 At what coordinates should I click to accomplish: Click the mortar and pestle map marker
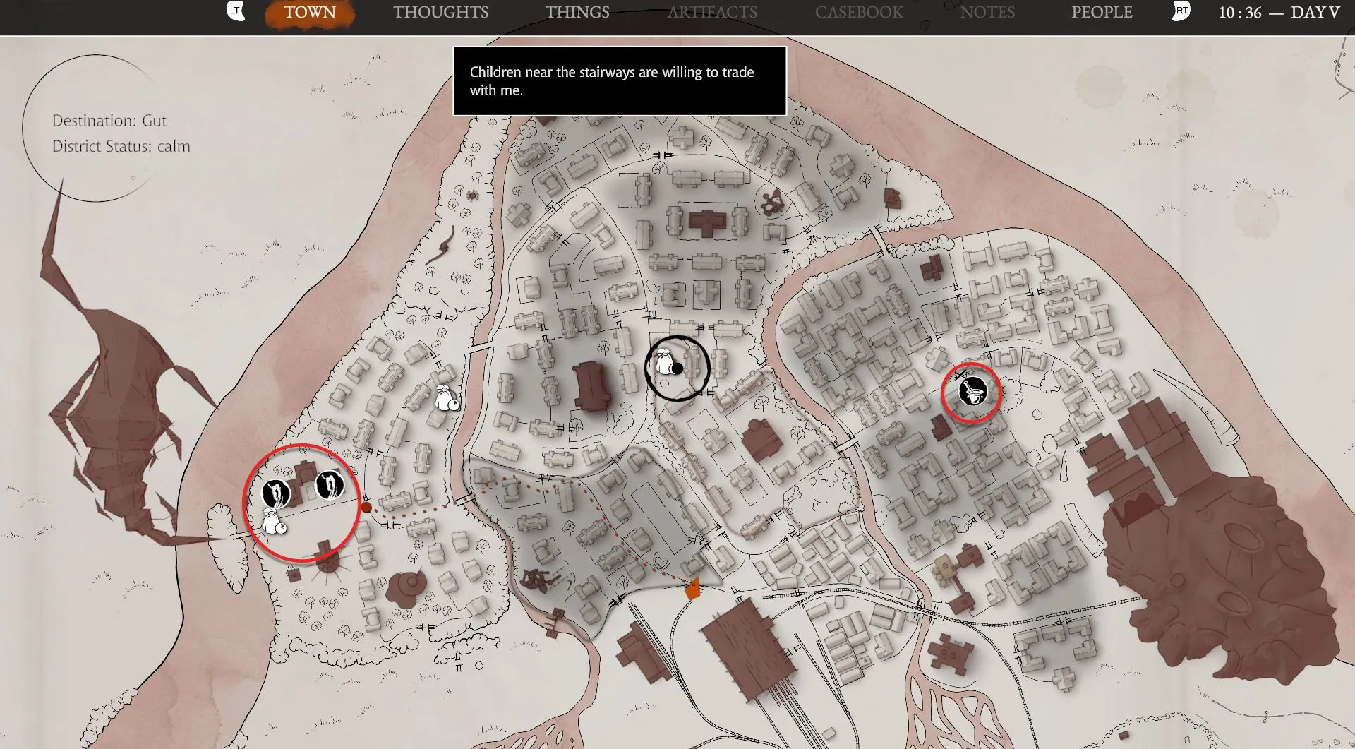pos(972,391)
